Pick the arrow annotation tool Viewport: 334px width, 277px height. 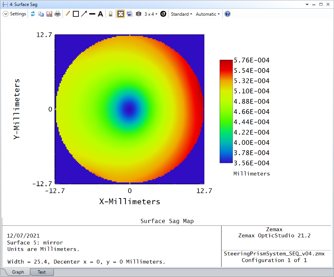pyautogui.click(x=84, y=14)
